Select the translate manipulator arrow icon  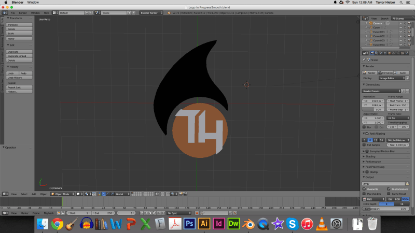pos(103,194)
